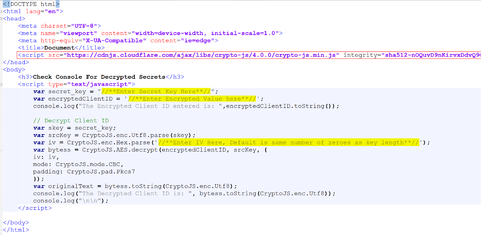This screenshot has height=235, width=481.
Task: Click the CryptoJS.mode.CBC line
Action: pos(78,164)
